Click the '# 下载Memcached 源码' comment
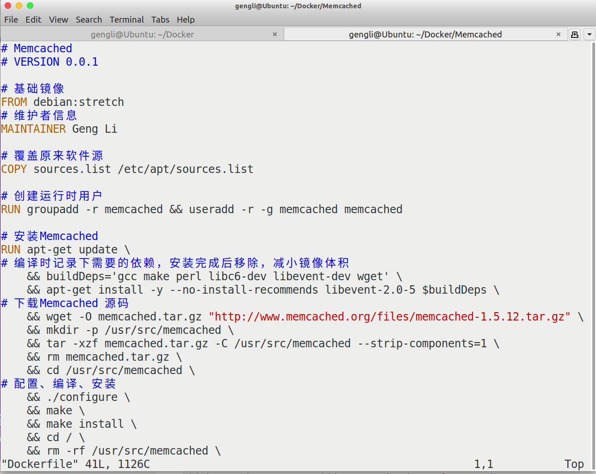This screenshot has width=596, height=474. (x=65, y=303)
